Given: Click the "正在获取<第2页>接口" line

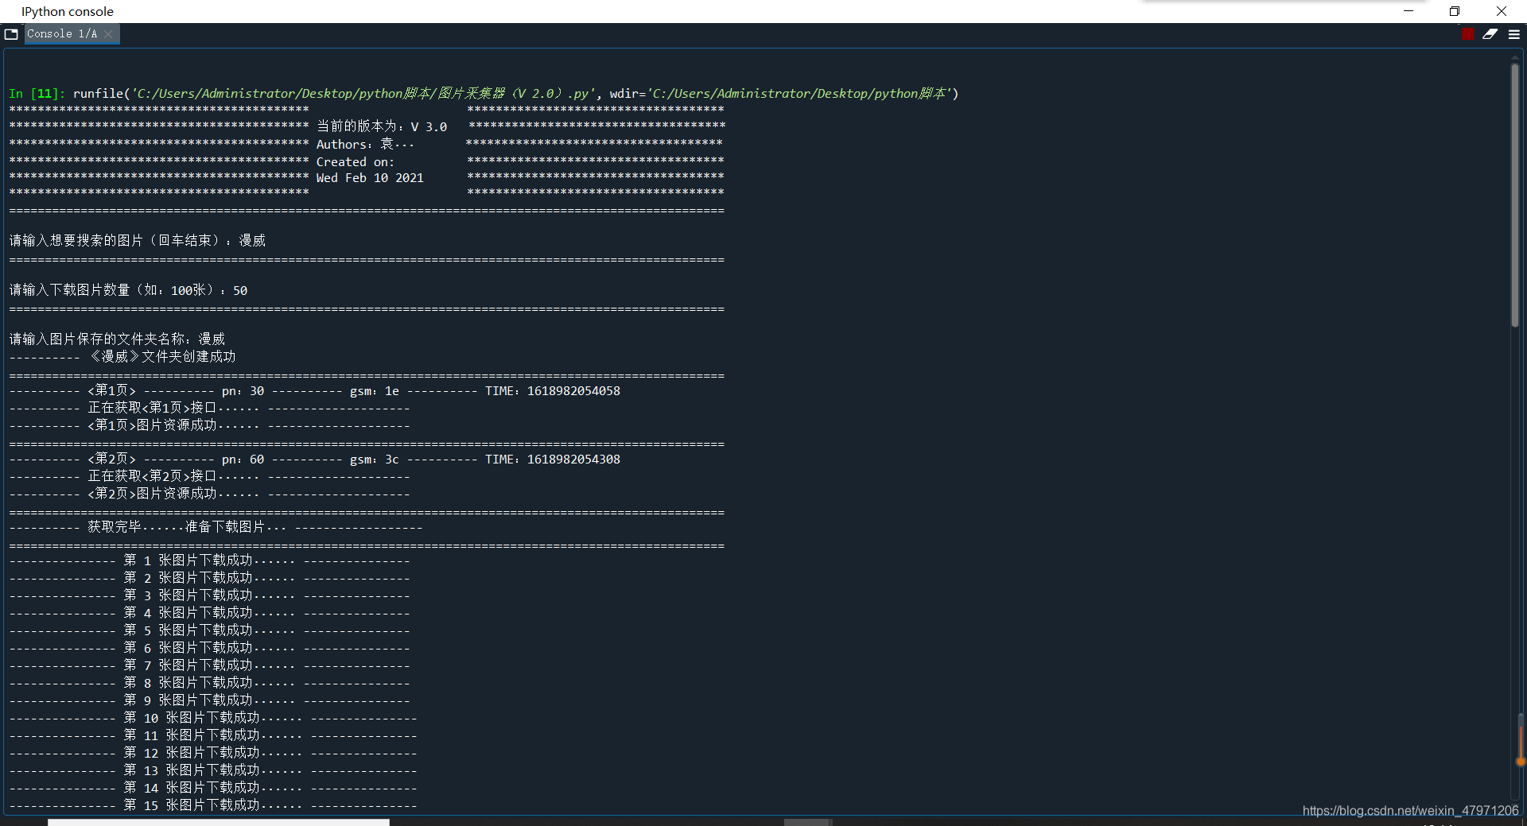Looking at the screenshot, I should point(210,476).
